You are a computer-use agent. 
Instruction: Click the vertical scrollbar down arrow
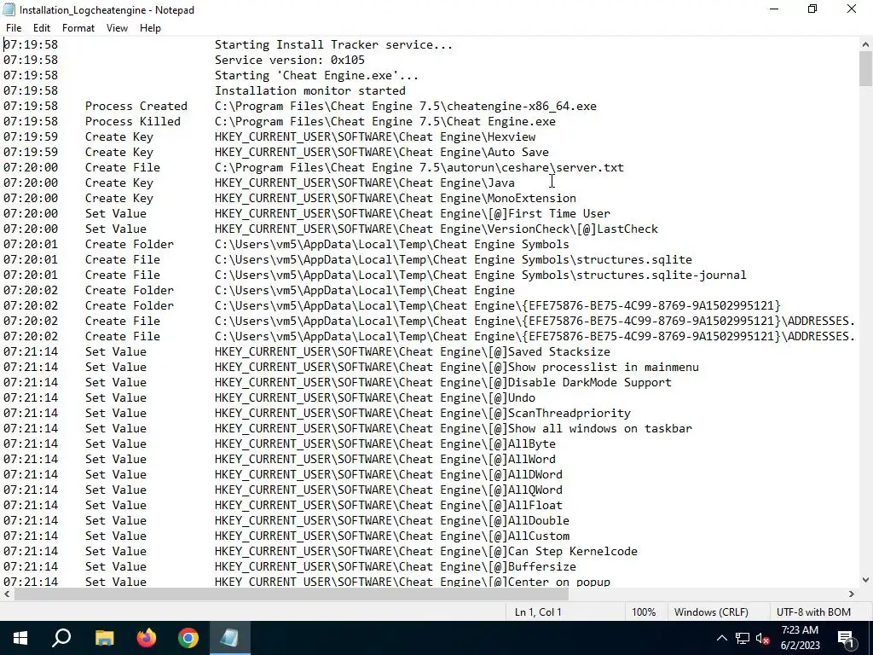coord(865,580)
